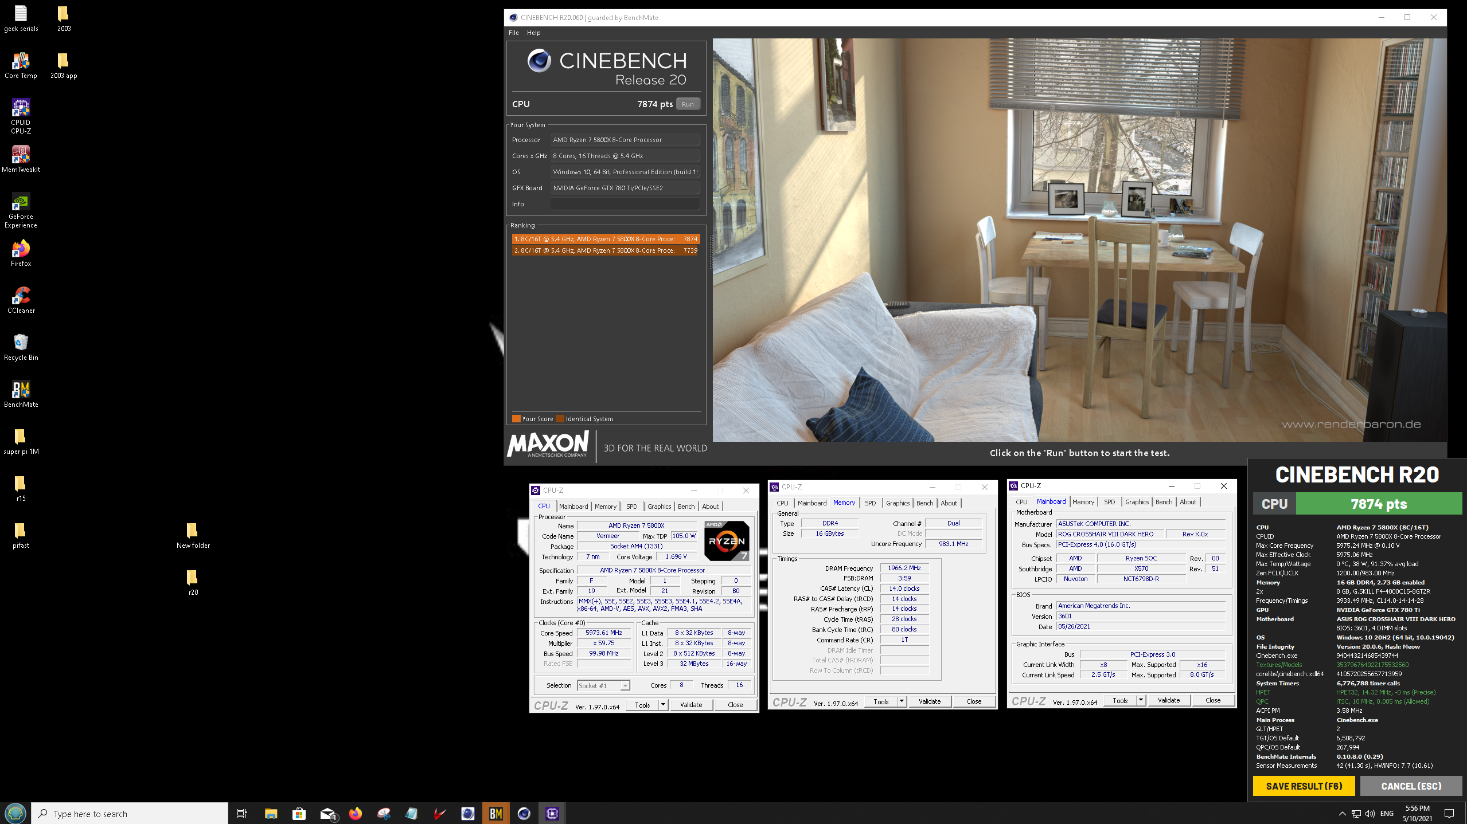
Task: Open the Notepad taskbar icon
Action: coord(411,813)
